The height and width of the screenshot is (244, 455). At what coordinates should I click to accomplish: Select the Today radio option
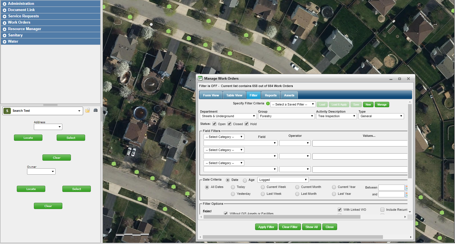point(233,187)
